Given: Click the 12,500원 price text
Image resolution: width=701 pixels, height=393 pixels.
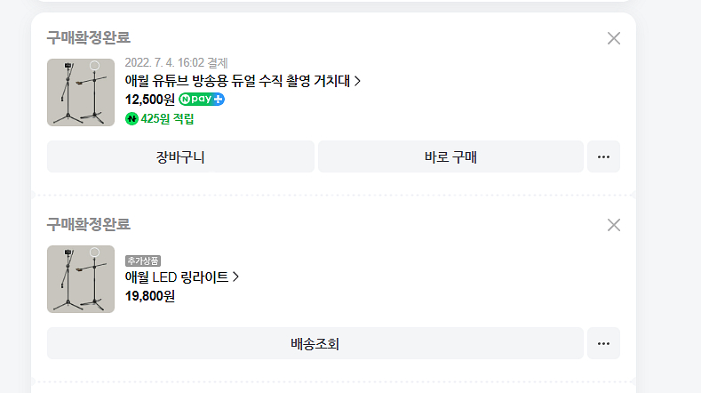Looking at the screenshot, I should point(150,100).
